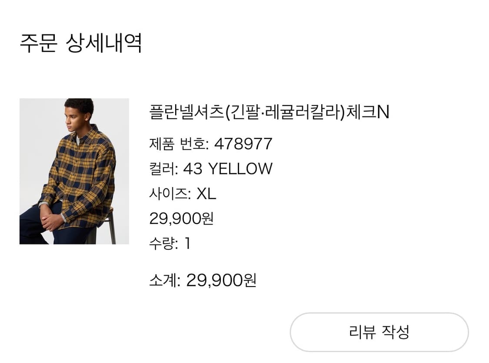Image resolution: width=489 pixels, height=363 pixels.
Task: Click the 소계: 29,900원 subtotal text
Action: pos(203,280)
